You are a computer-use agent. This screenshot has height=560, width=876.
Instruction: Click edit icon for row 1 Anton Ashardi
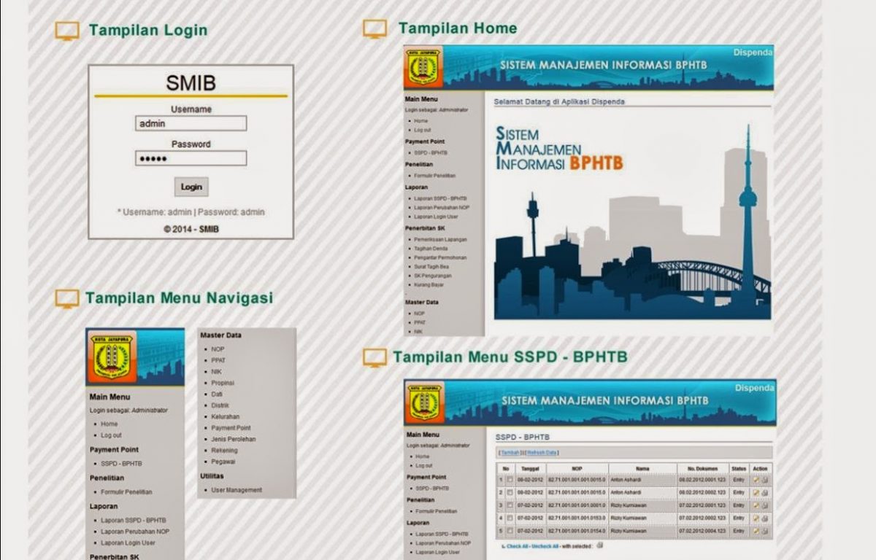coord(756,480)
